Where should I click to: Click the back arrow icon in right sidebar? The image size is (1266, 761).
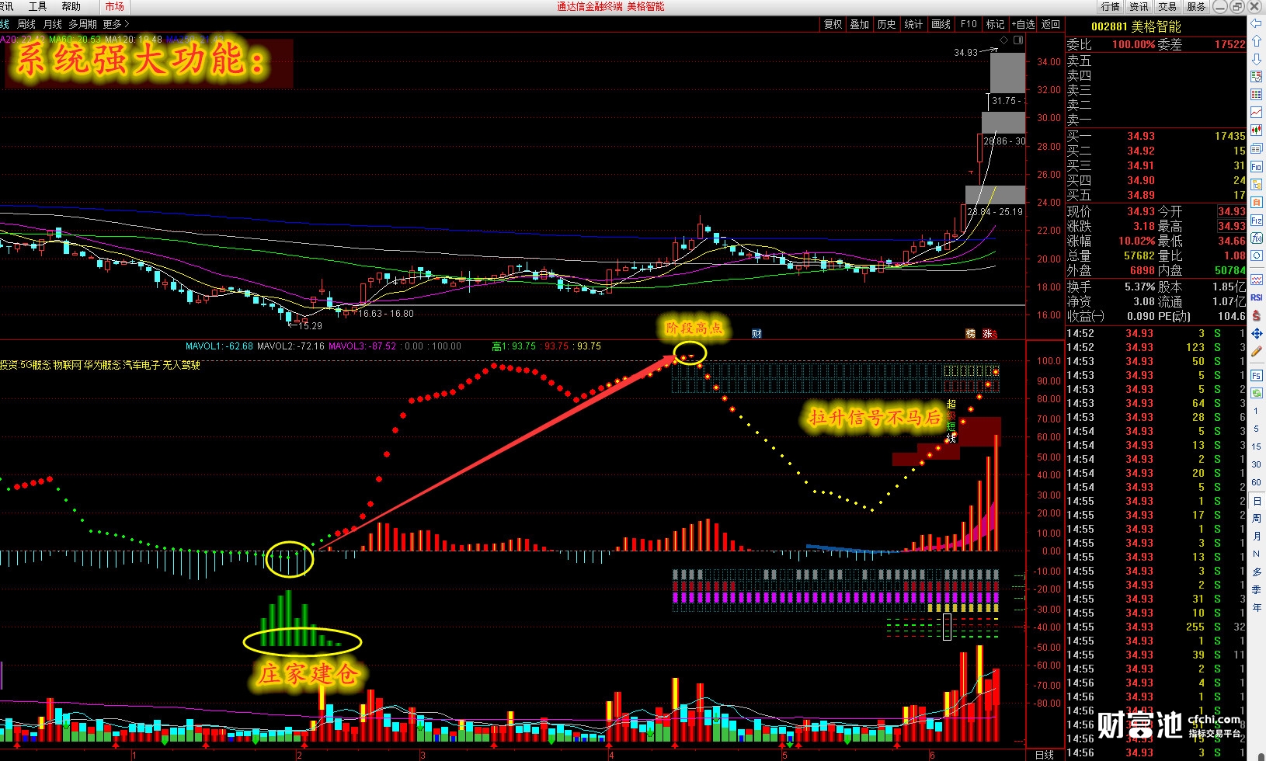[1256, 24]
